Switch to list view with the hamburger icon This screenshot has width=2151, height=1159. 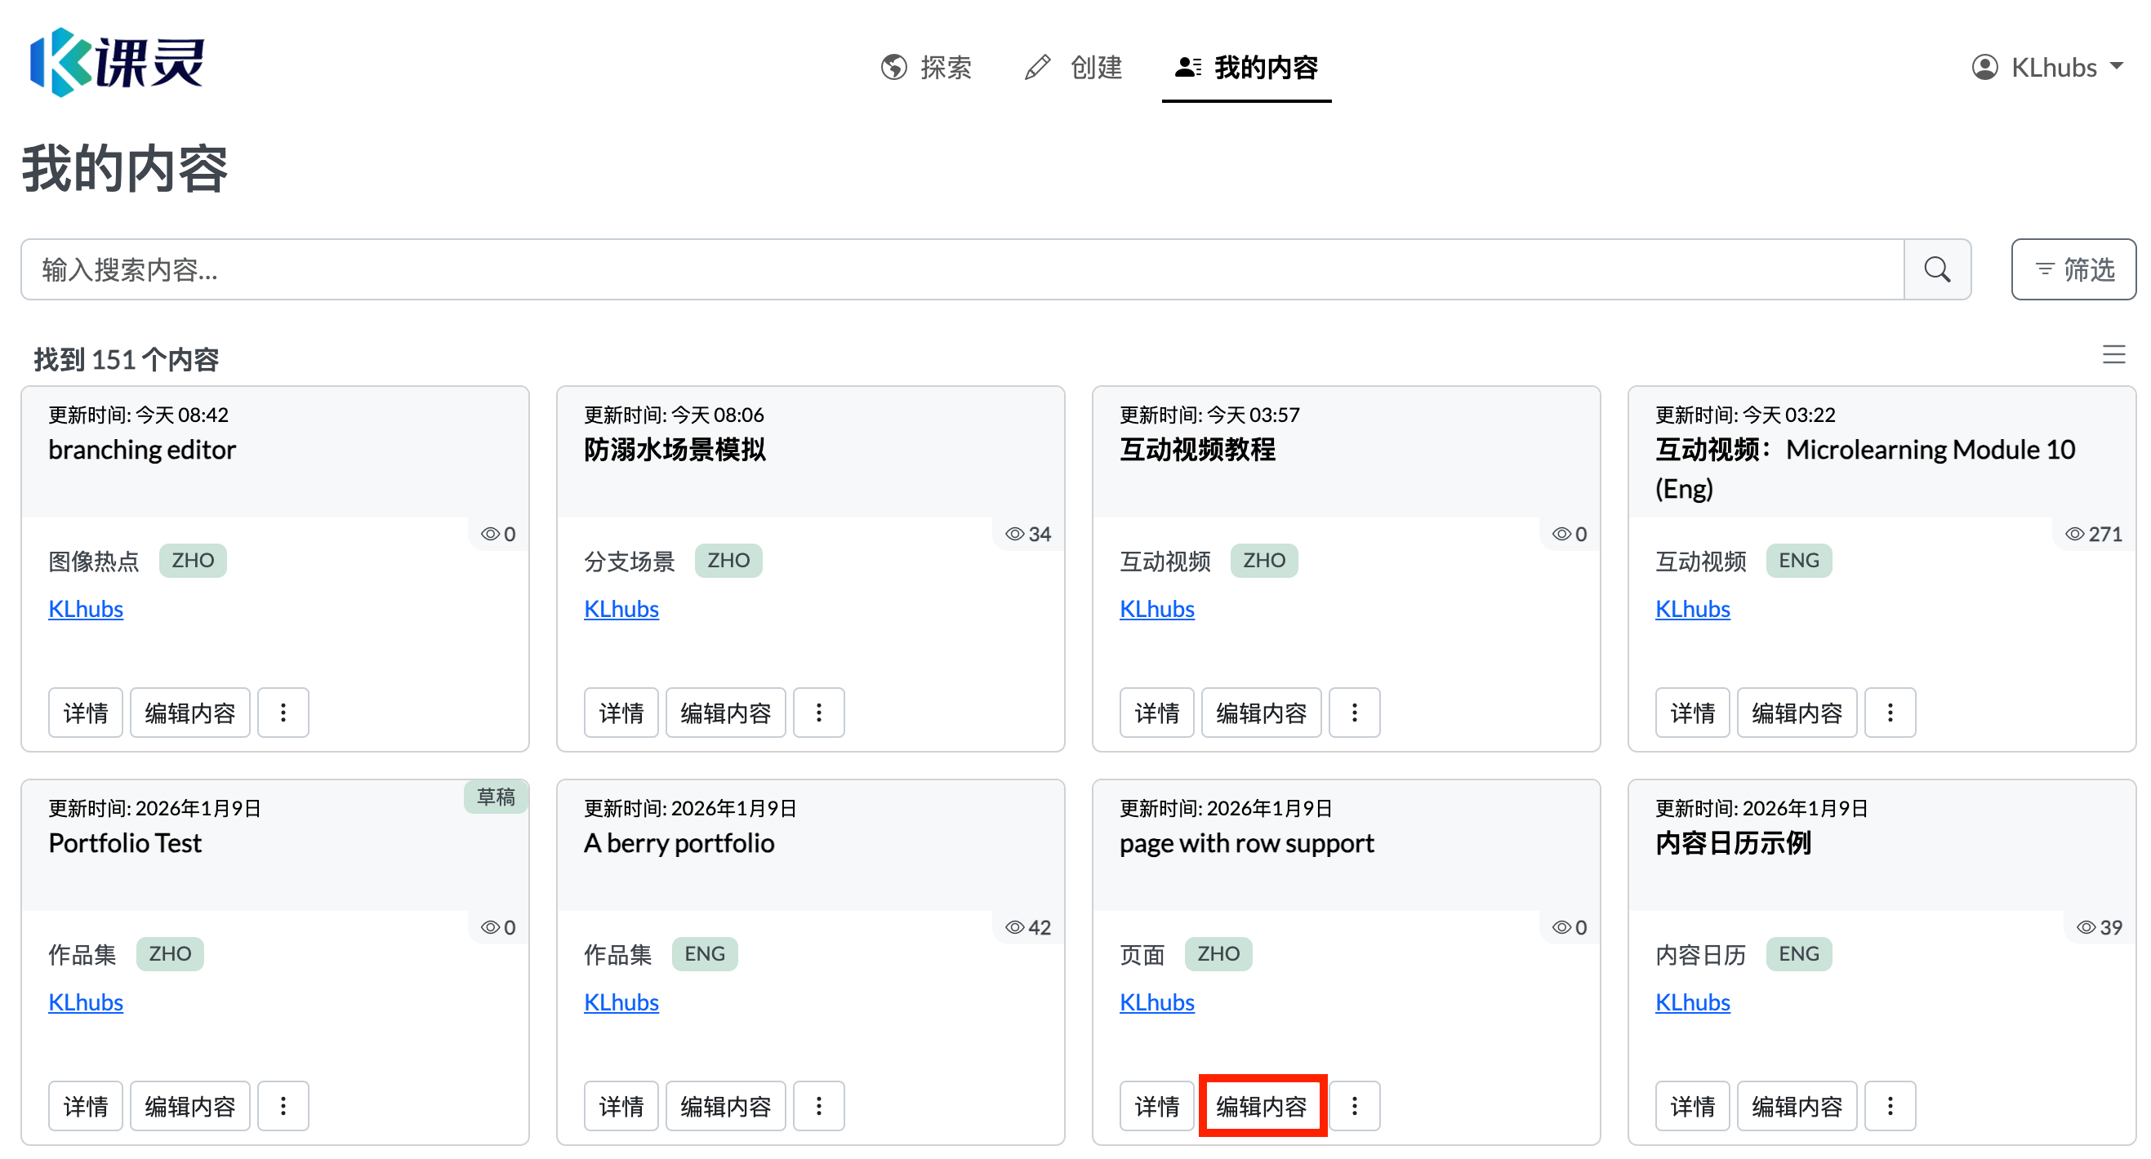point(2114,354)
